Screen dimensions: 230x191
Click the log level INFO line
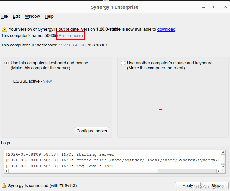coord(60,166)
